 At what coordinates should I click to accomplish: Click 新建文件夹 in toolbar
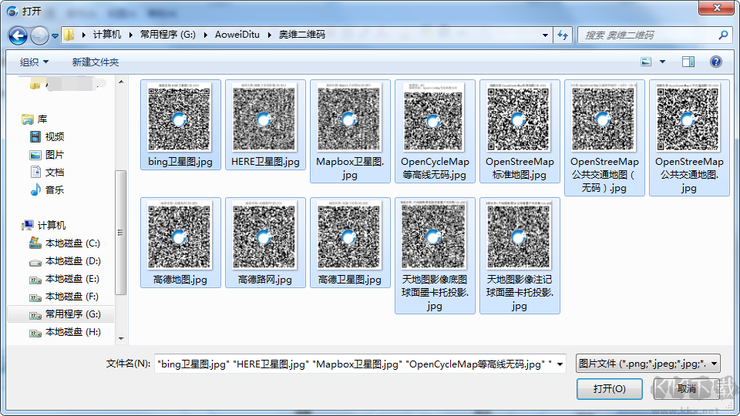(96, 62)
